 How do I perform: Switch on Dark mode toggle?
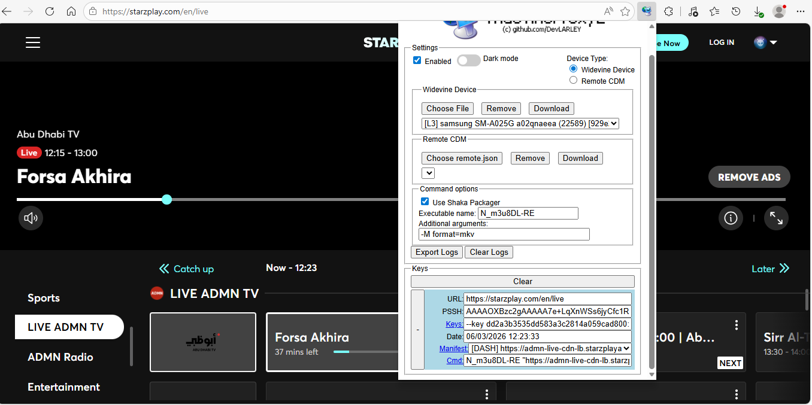click(469, 60)
